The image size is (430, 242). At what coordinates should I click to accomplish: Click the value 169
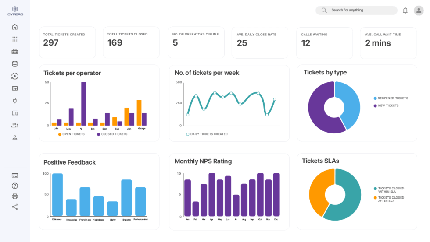pyautogui.click(x=115, y=42)
